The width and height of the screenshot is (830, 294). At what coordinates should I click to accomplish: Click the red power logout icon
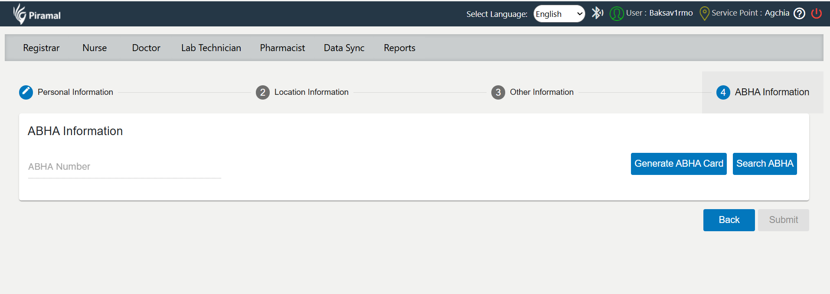[x=817, y=13]
